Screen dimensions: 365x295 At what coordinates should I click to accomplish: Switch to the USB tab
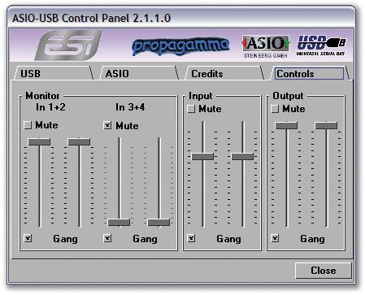[53, 73]
